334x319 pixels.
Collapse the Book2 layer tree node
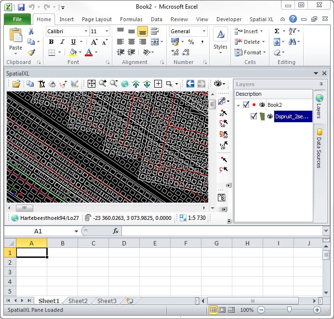pyautogui.click(x=238, y=105)
